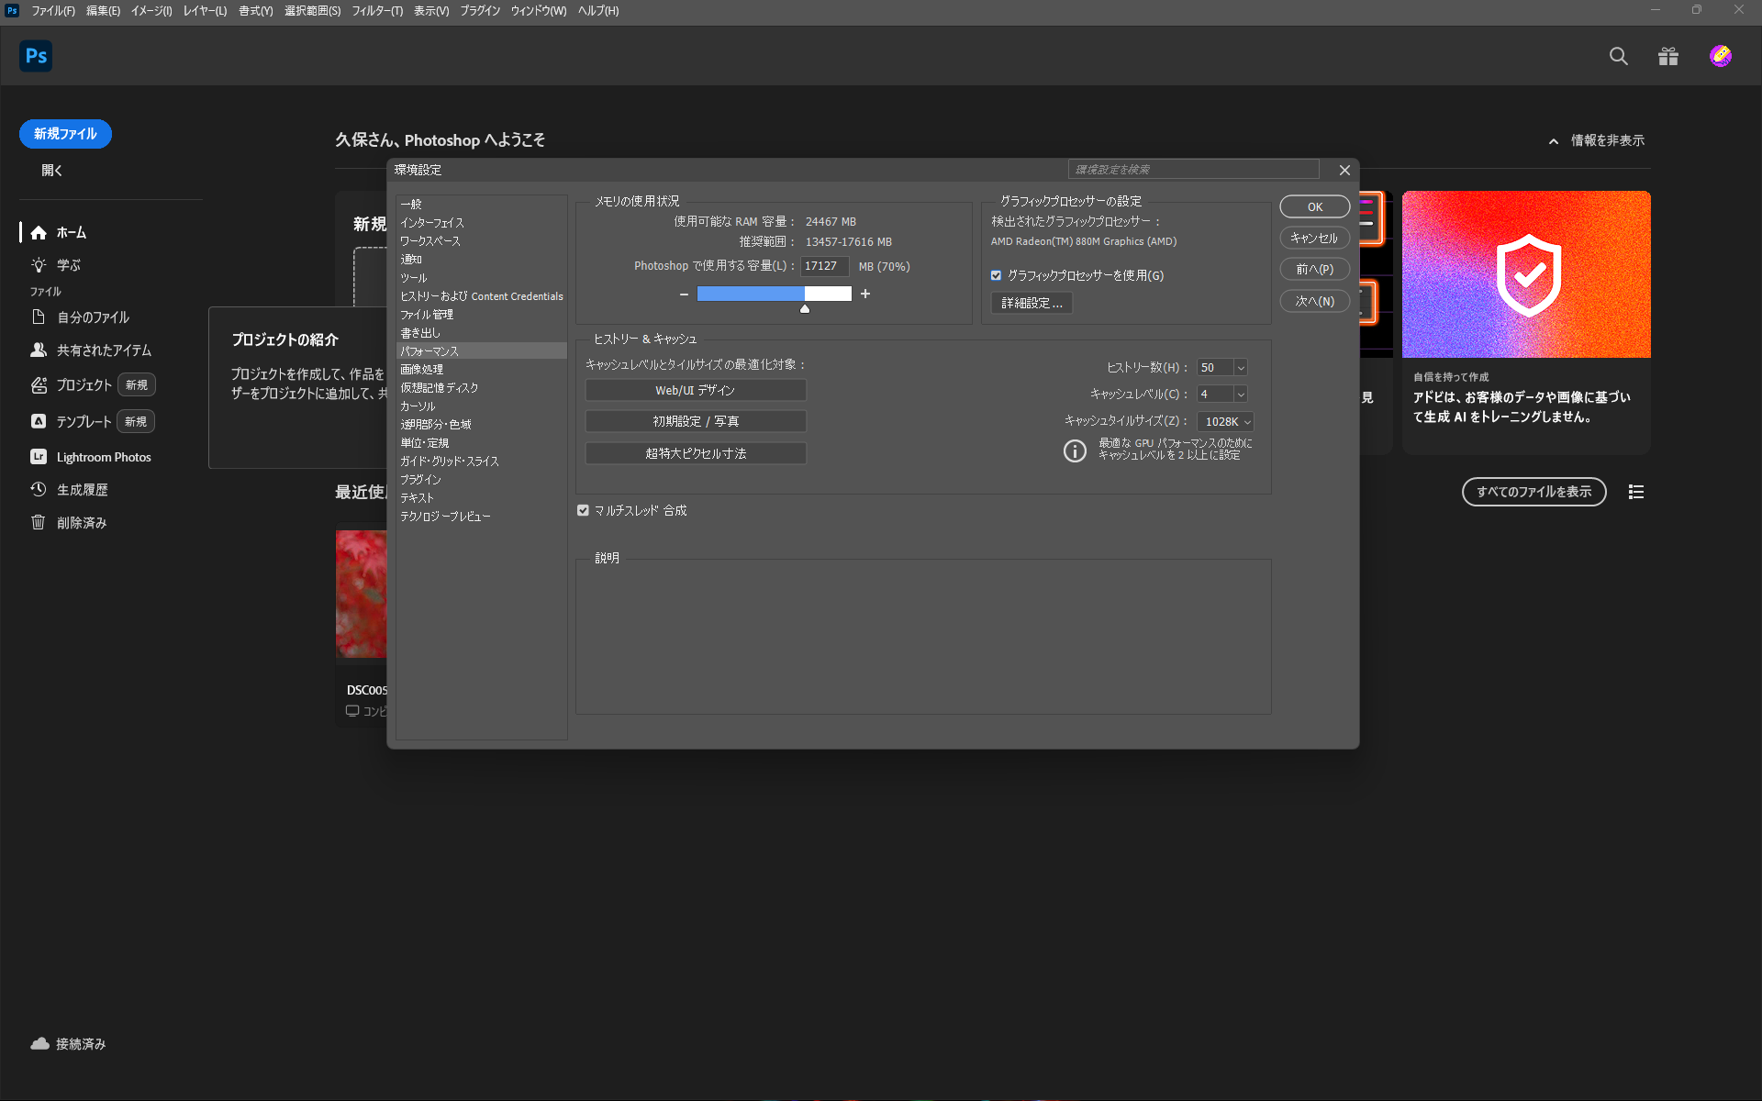
Task: Click the plus to increase Photoshop memory
Action: pyautogui.click(x=864, y=294)
